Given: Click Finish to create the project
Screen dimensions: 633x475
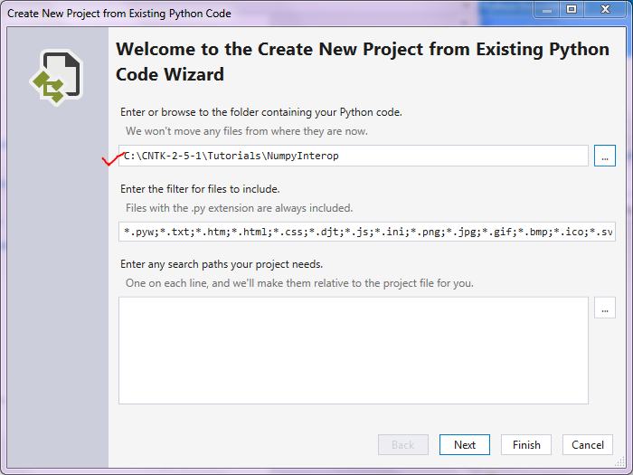Looking at the screenshot, I should (x=526, y=444).
